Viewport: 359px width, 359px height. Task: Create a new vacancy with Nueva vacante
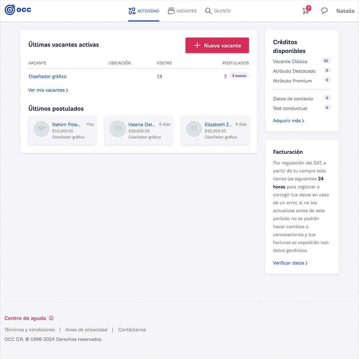[217, 46]
